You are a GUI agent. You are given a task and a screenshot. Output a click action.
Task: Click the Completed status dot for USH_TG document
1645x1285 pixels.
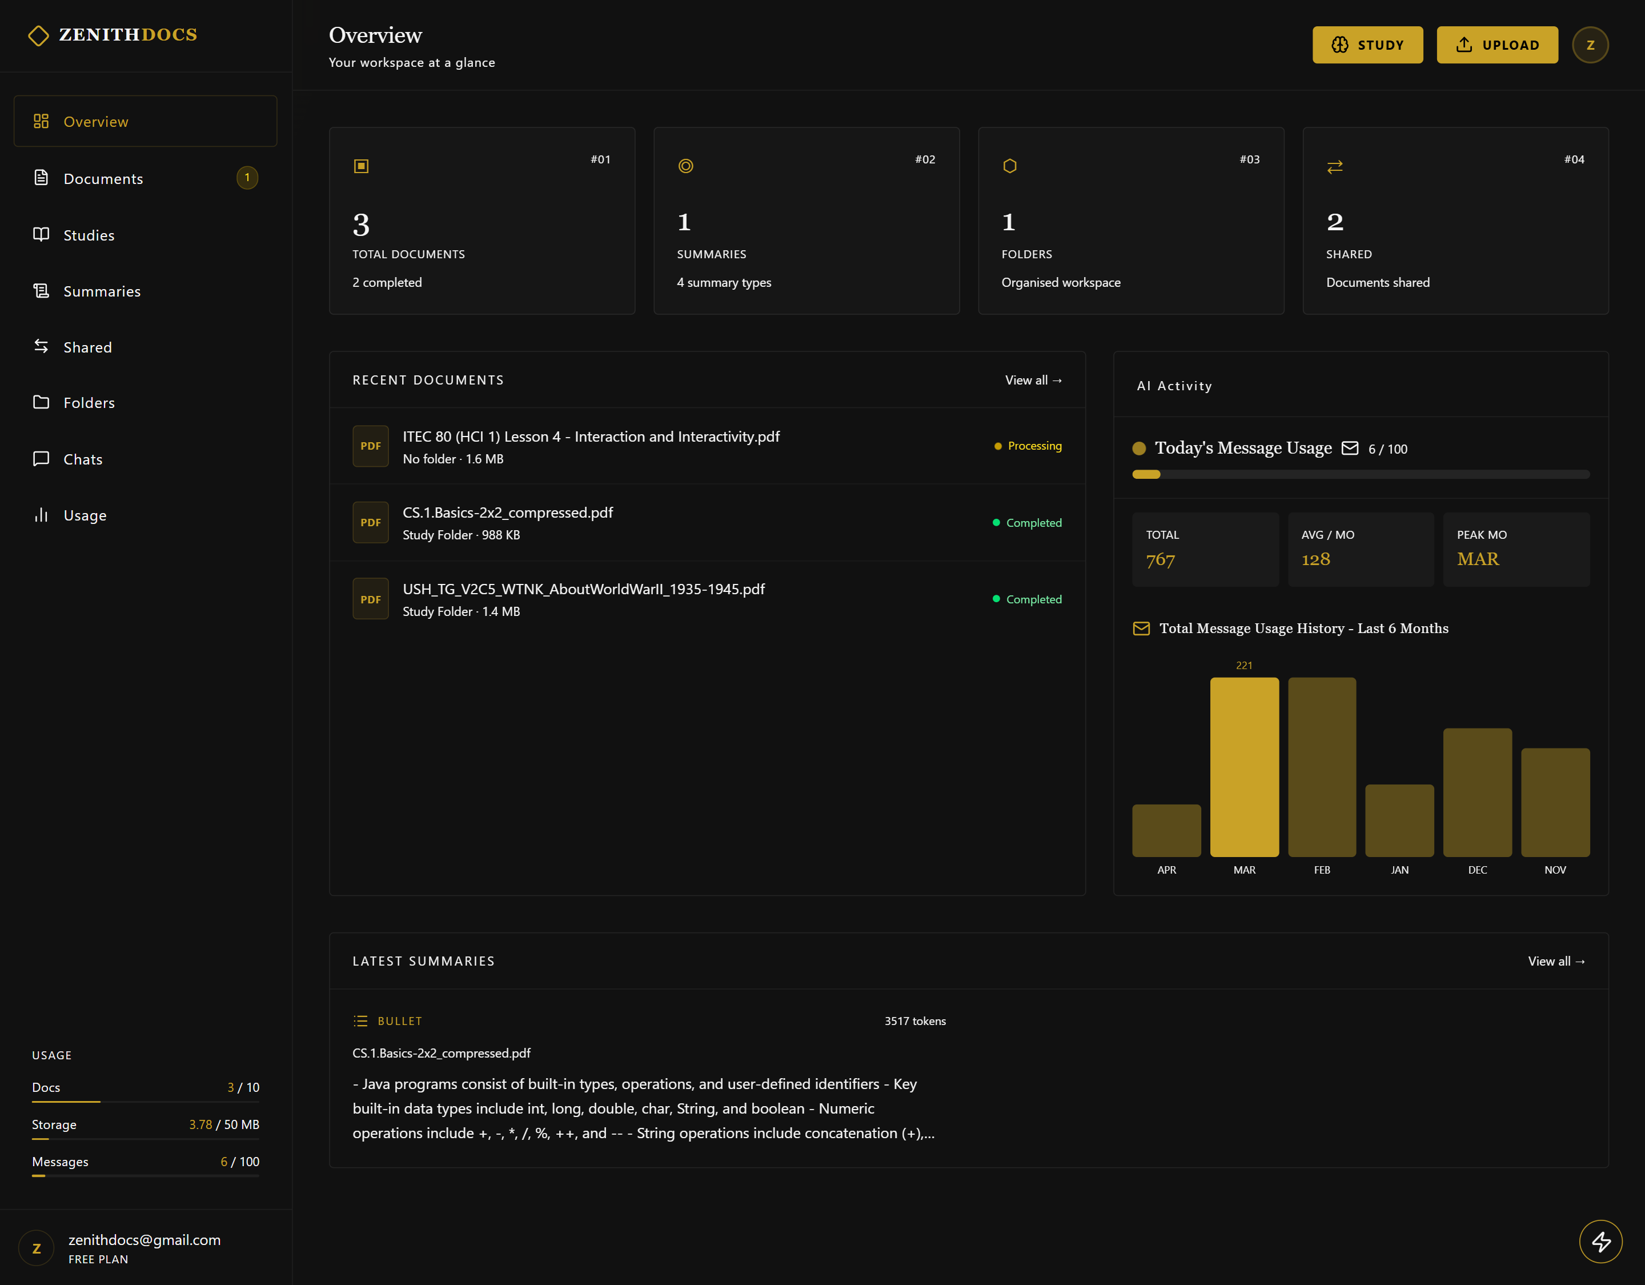click(x=997, y=598)
